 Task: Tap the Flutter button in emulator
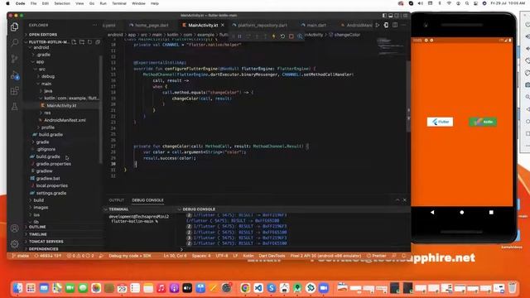440,122
